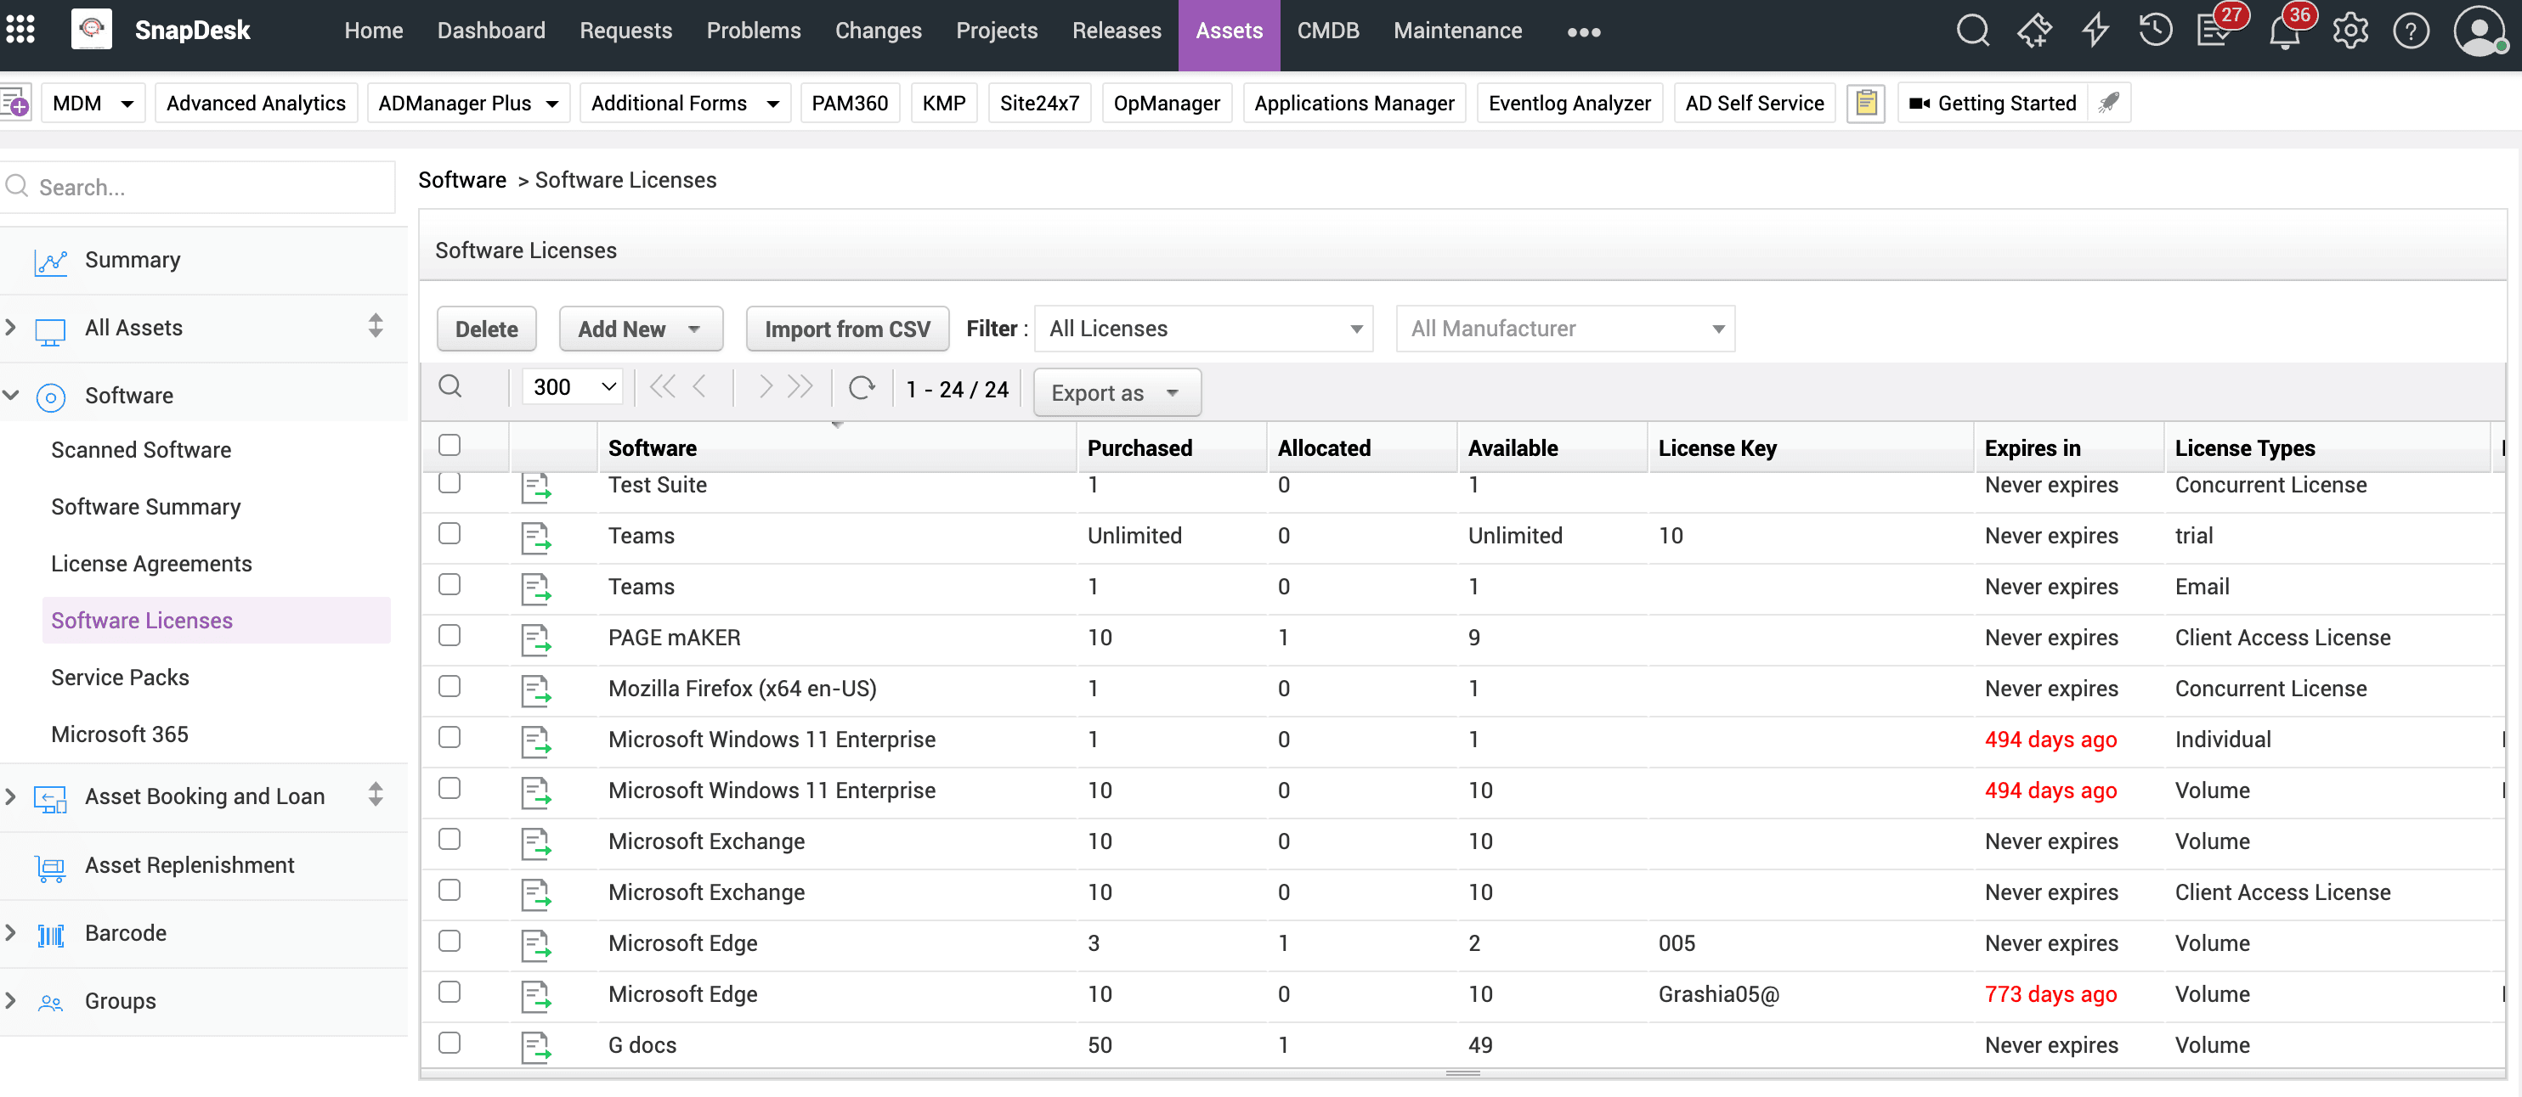Image resolution: width=2522 pixels, height=1097 pixels.
Task: Click the Software breadcrumb link
Action: [462, 180]
